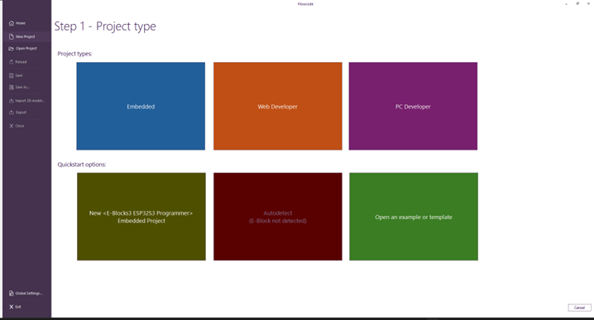Click the Global Settings icon
The height and width of the screenshot is (320, 594).
[x=12, y=293]
